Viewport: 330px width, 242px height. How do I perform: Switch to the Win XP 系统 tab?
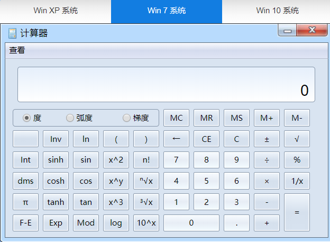pyautogui.click(x=56, y=11)
